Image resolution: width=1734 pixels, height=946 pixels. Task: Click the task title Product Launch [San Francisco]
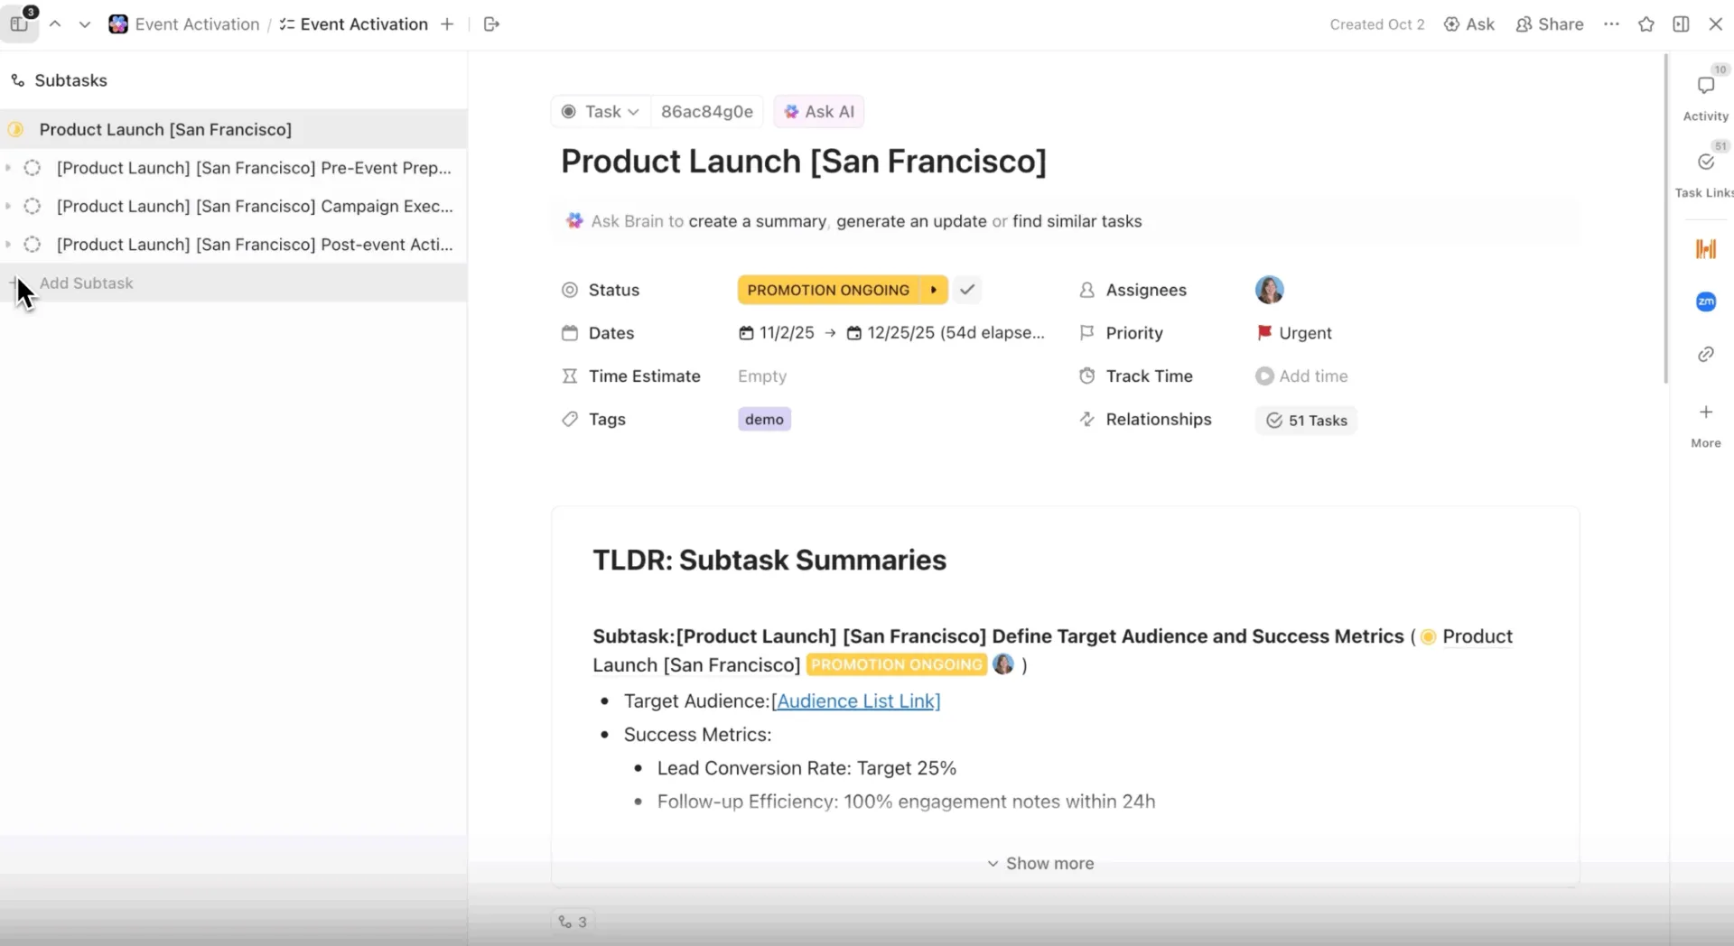804,162
